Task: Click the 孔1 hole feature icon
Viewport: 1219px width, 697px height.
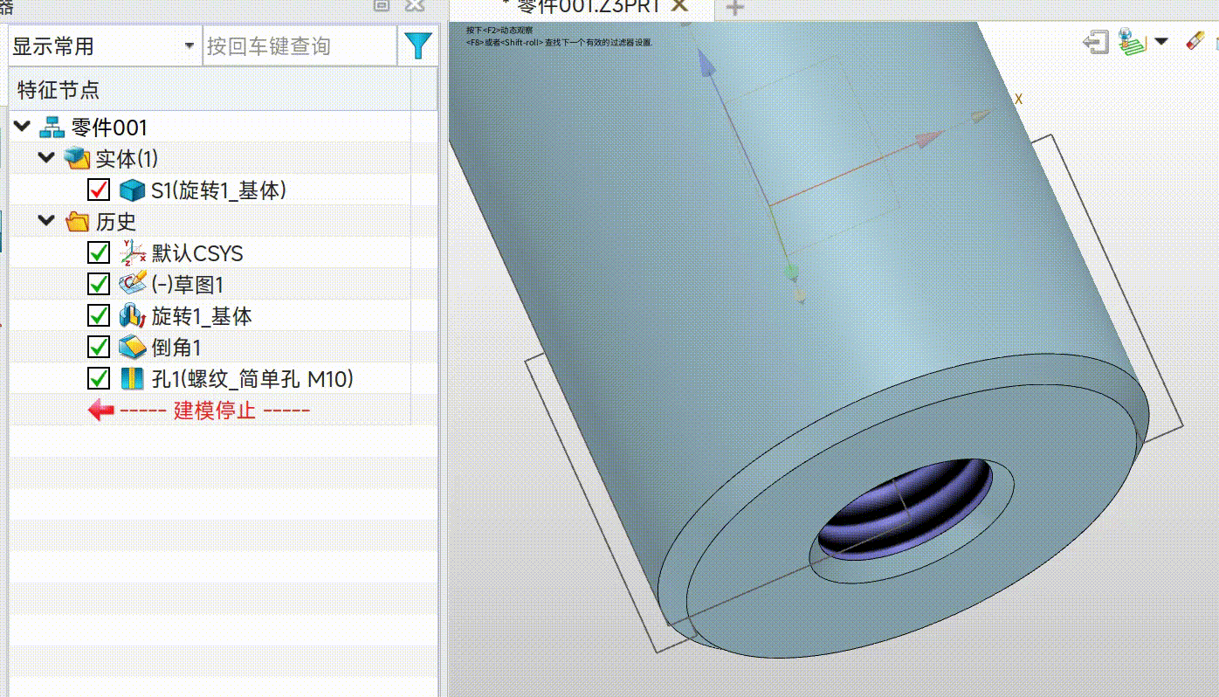Action: click(x=131, y=379)
